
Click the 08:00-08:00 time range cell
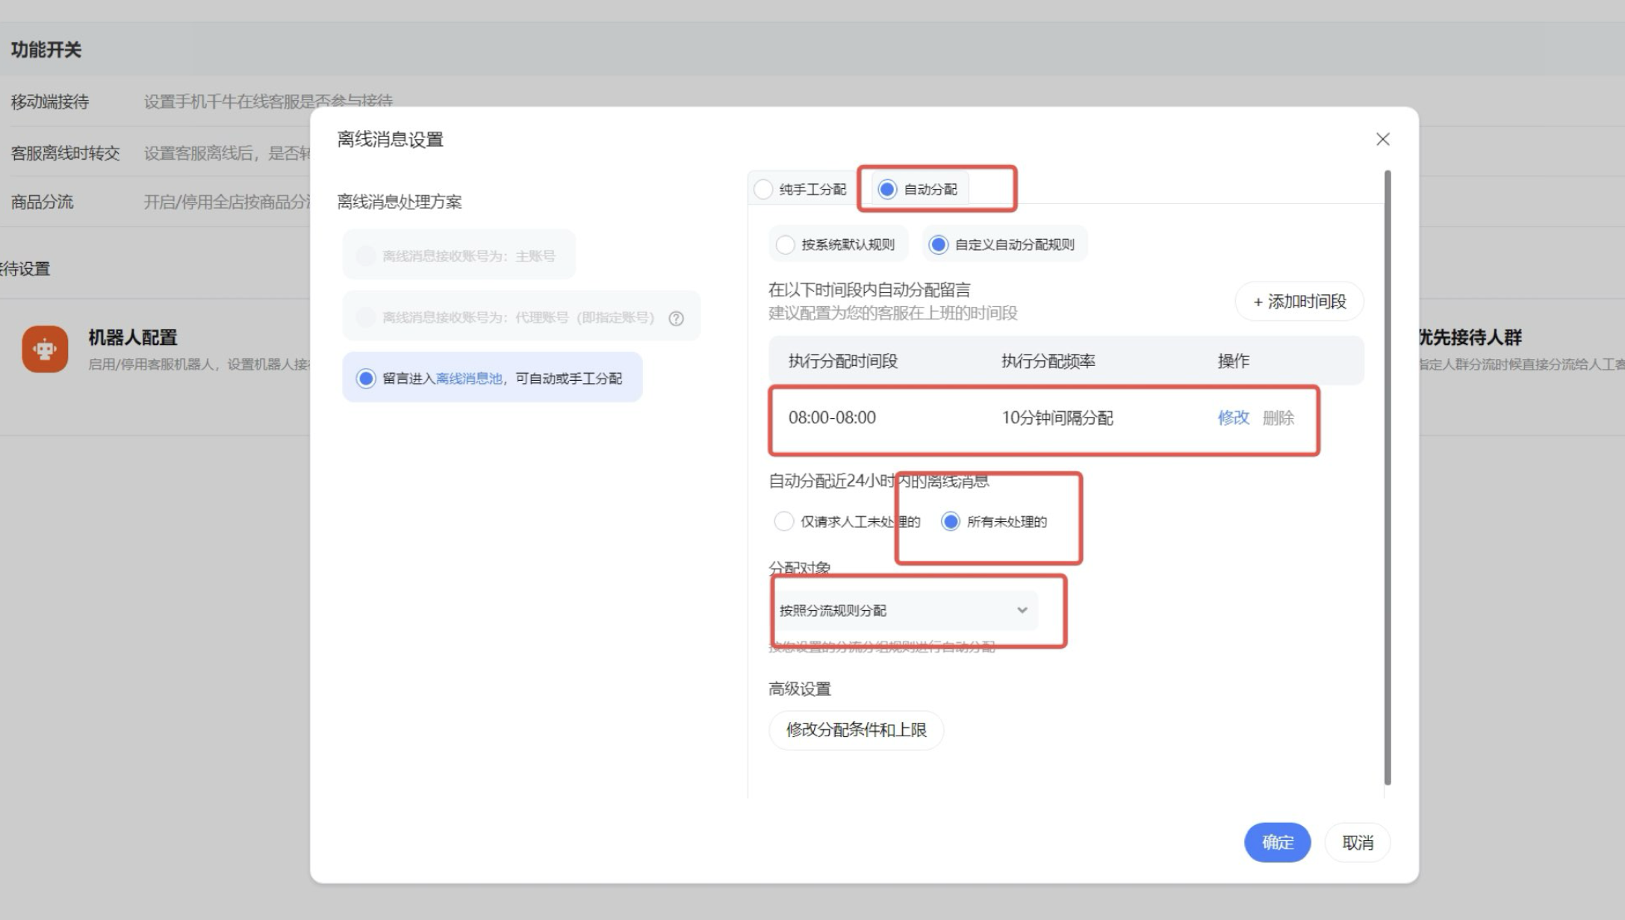tap(832, 417)
